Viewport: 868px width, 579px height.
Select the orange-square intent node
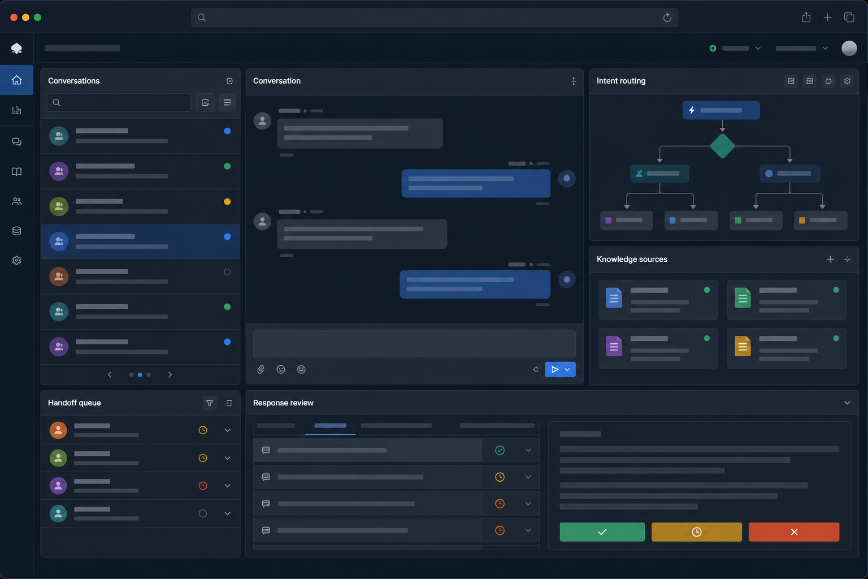(821, 221)
